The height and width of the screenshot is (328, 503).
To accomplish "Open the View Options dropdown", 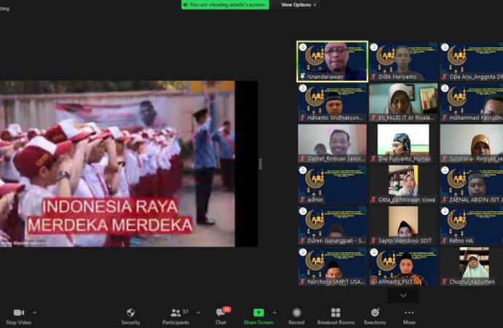I will coord(298,5).
